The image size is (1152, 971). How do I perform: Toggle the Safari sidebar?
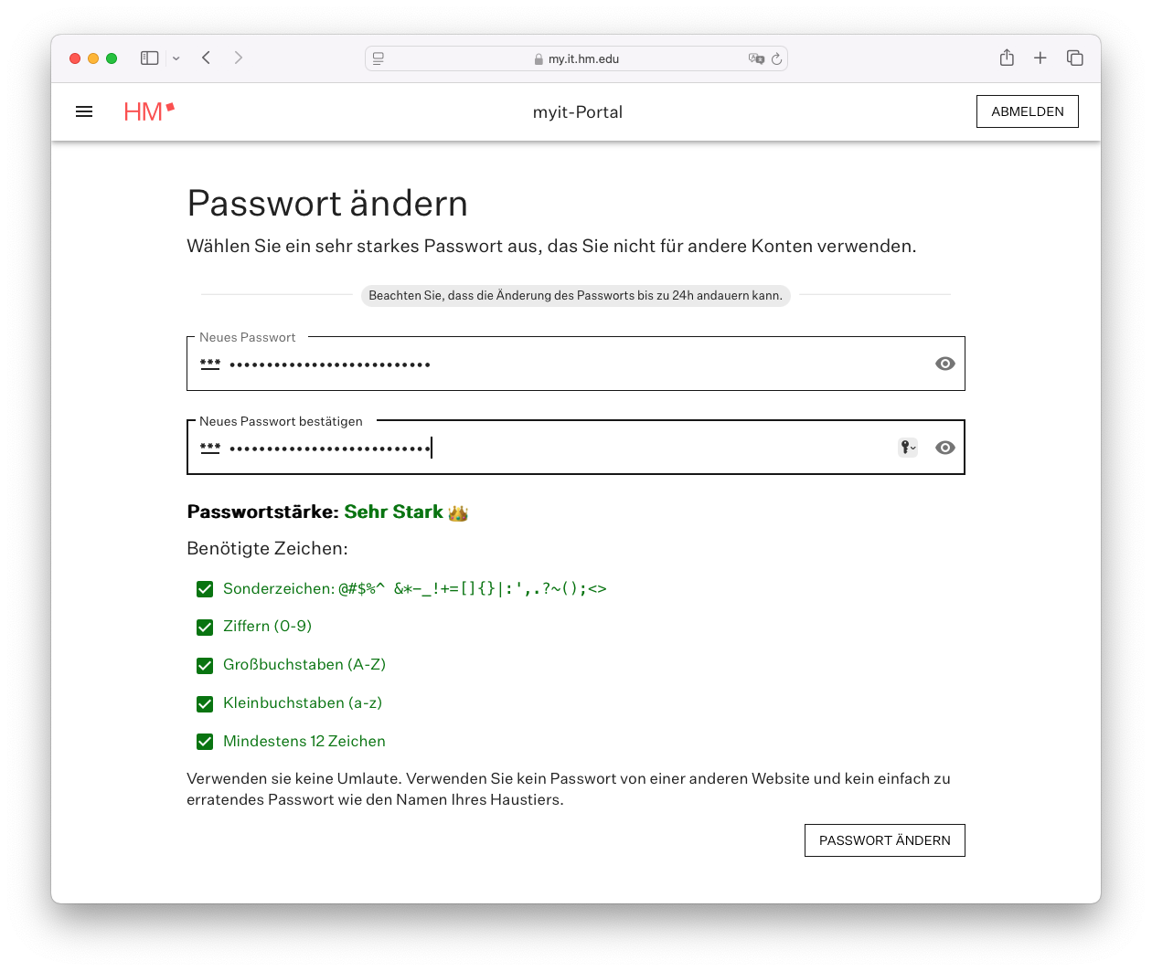pos(149,58)
